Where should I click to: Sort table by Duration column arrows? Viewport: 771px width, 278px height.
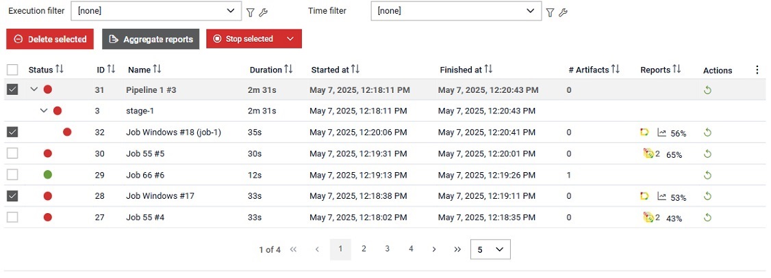pyautogui.click(x=288, y=70)
